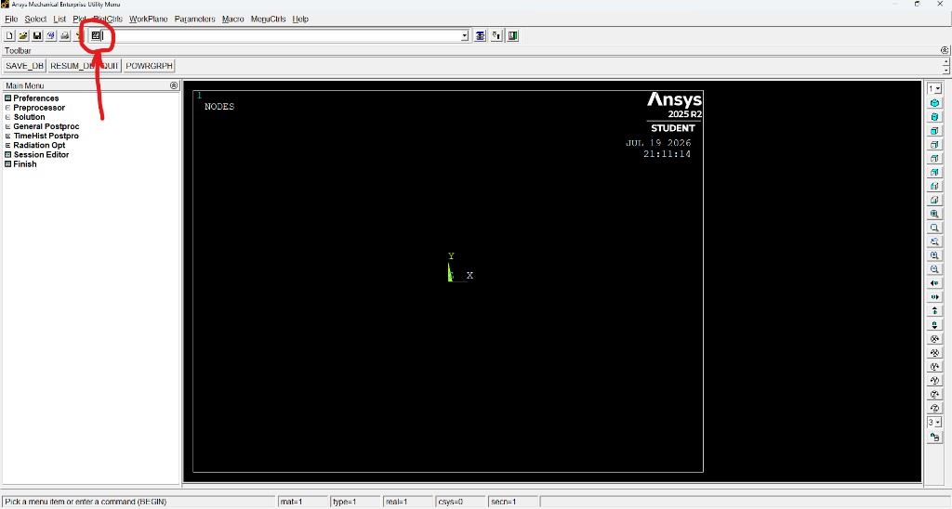
Task: Click the mat=1 status bar entry
Action: (302, 502)
